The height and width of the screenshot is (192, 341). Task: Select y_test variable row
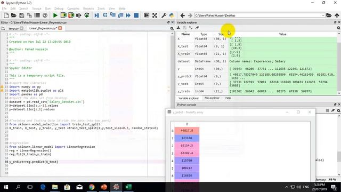coord(257,84)
